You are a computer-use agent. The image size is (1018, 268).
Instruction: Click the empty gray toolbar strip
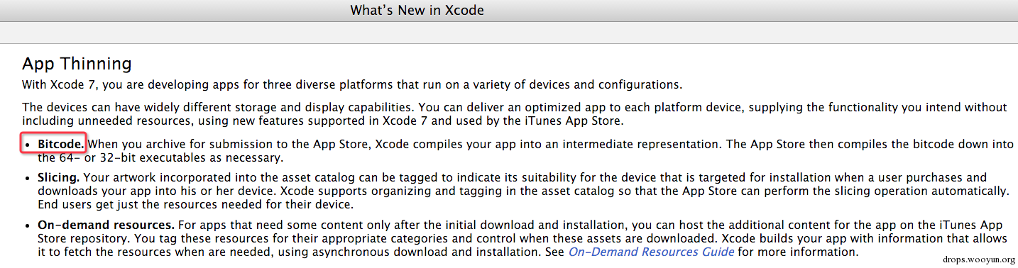(x=509, y=32)
